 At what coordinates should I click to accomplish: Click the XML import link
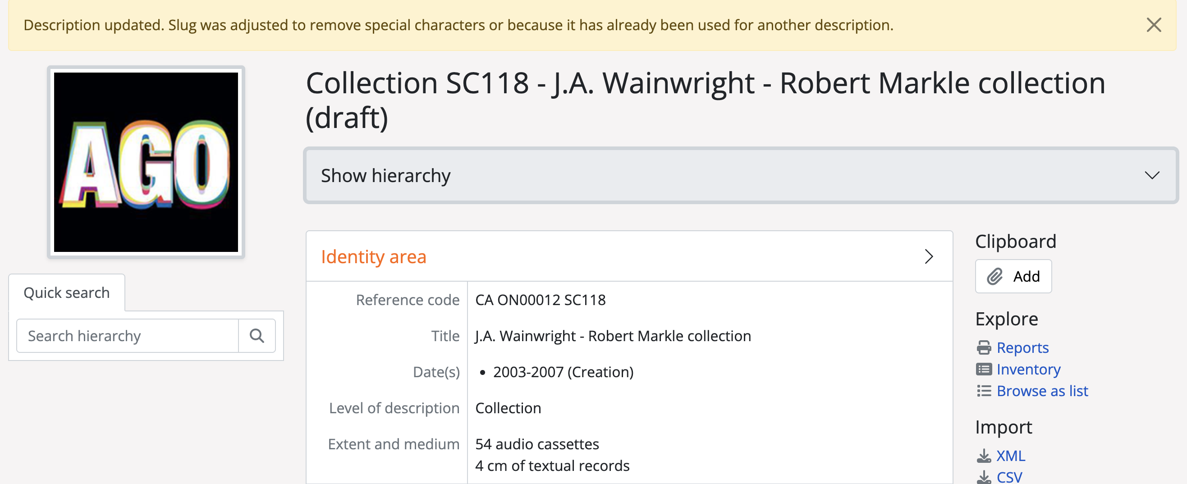tap(1011, 456)
